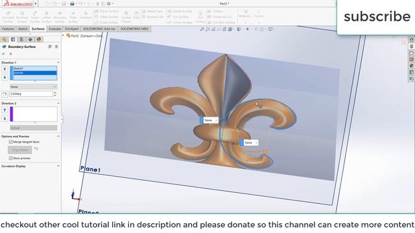Expand the Curvature Display section

(58, 166)
